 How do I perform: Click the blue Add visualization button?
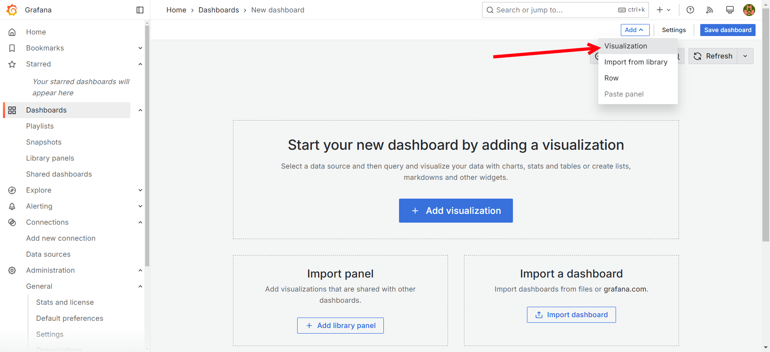pos(456,211)
